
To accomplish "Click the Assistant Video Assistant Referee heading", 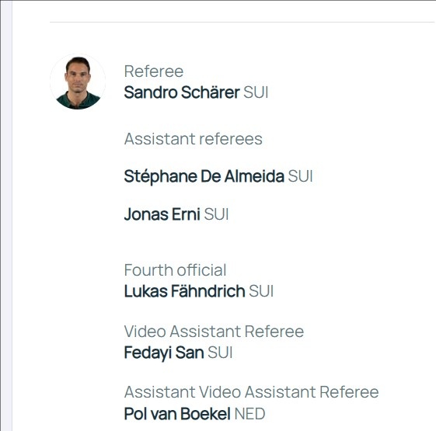I will click(x=251, y=392).
